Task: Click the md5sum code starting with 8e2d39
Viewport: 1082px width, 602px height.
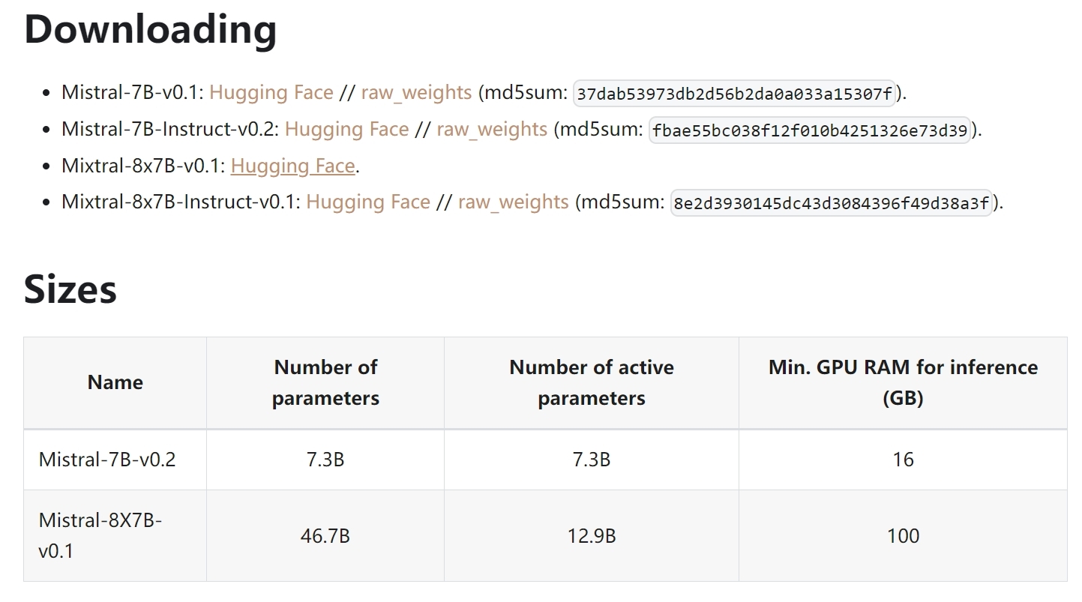Action: tap(832, 203)
